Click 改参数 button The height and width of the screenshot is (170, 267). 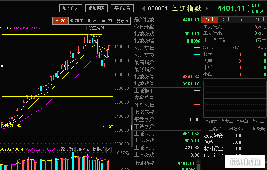click(x=67, y=149)
